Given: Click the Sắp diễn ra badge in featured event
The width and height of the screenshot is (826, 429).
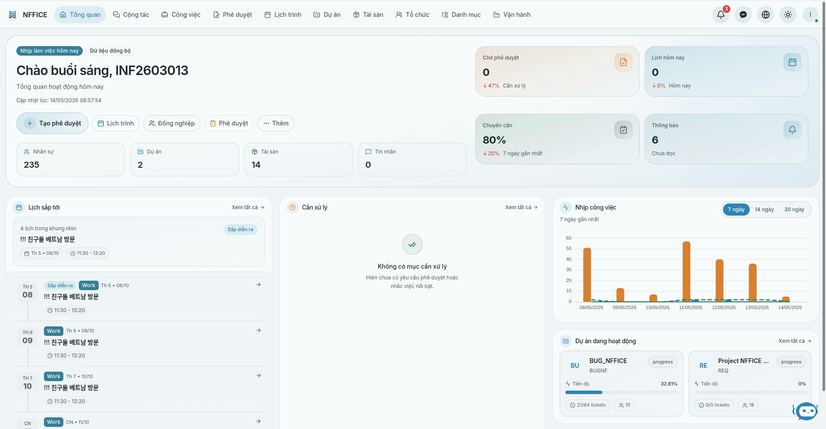Looking at the screenshot, I should tap(240, 229).
